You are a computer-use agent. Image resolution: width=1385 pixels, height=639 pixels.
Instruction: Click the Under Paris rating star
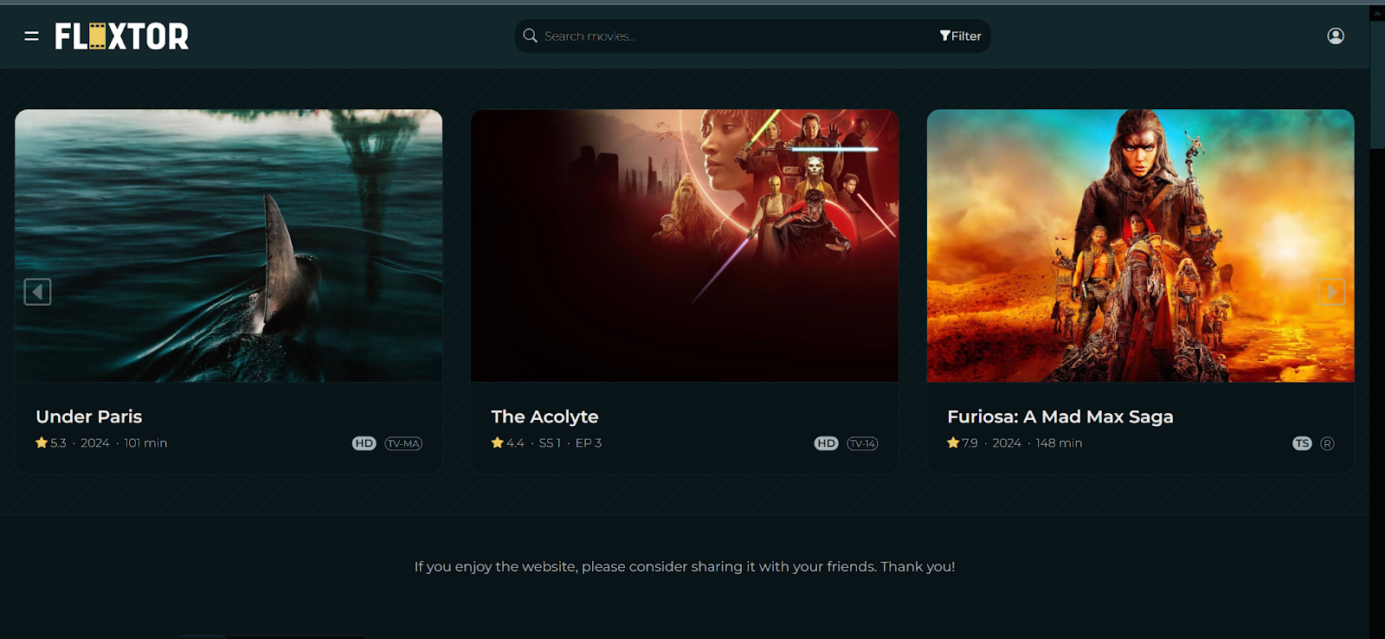42,442
